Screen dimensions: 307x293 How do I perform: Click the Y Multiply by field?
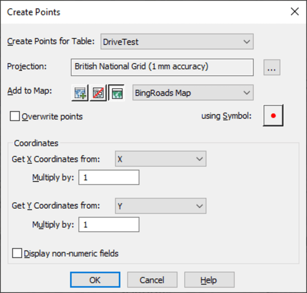(109, 224)
